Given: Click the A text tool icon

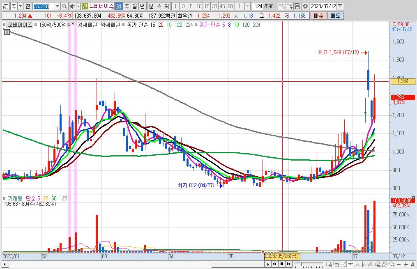Looking at the screenshot, I should tap(413, 264).
